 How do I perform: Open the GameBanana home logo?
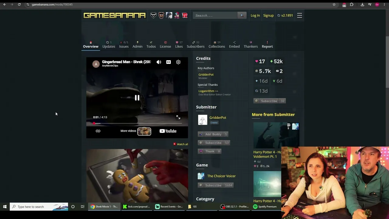pos(115,16)
